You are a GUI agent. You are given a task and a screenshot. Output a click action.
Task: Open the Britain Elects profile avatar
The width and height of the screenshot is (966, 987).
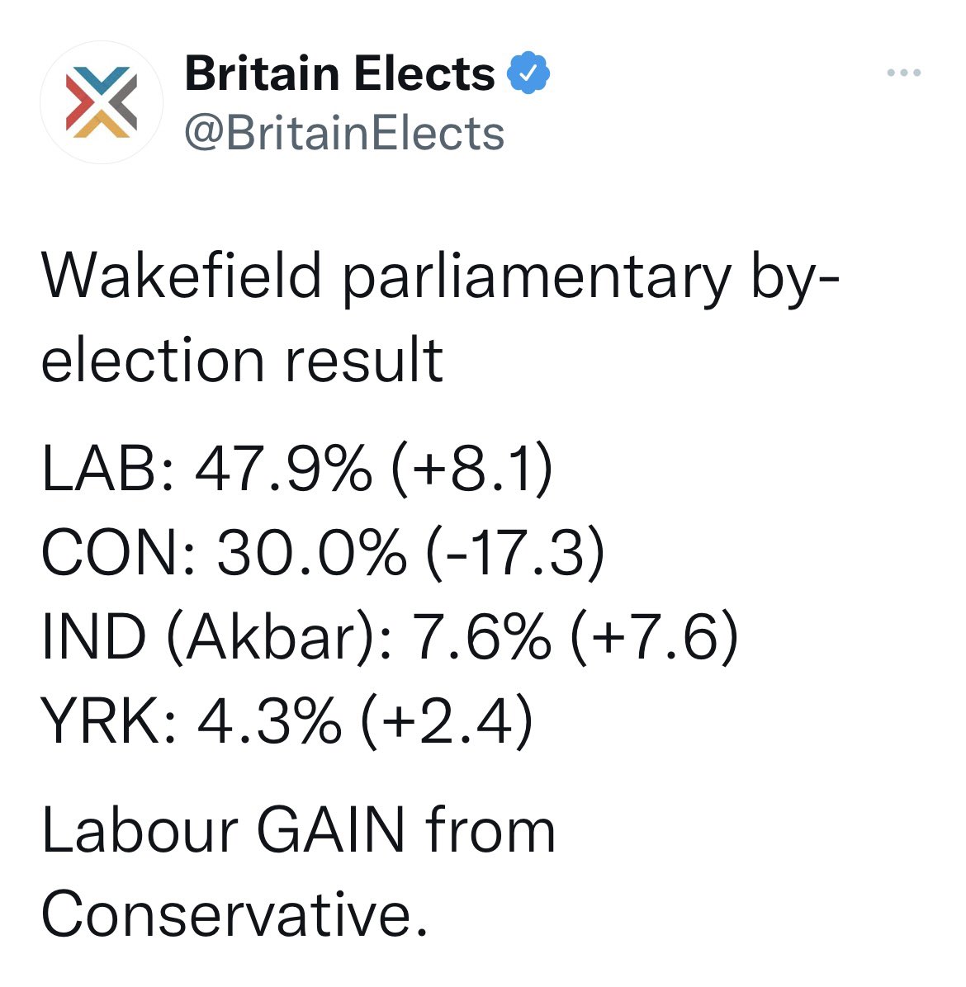102,102
